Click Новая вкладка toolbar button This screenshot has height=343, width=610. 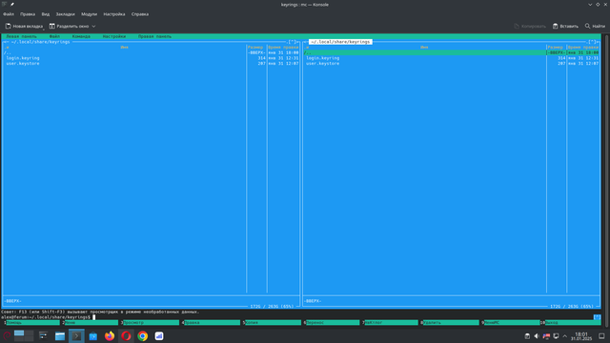[24, 26]
